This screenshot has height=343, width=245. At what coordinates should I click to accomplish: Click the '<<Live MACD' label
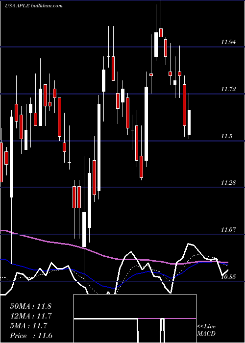[x=206, y=330]
